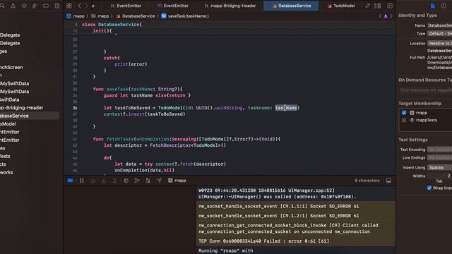Viewport: 452px width, 254px height.
Task: Click the saveTask(taskName:) breadcrumb
Action: (185, 16)
